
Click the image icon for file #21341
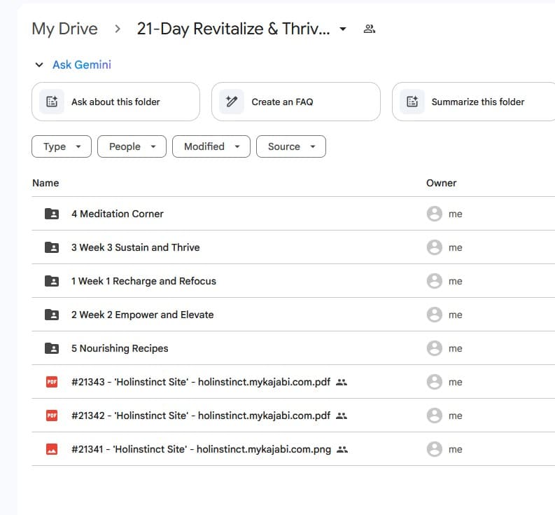click(51, 449)
